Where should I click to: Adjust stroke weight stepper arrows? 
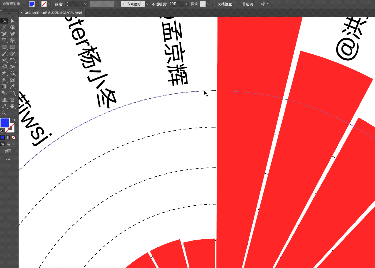(x=67, y=4)
